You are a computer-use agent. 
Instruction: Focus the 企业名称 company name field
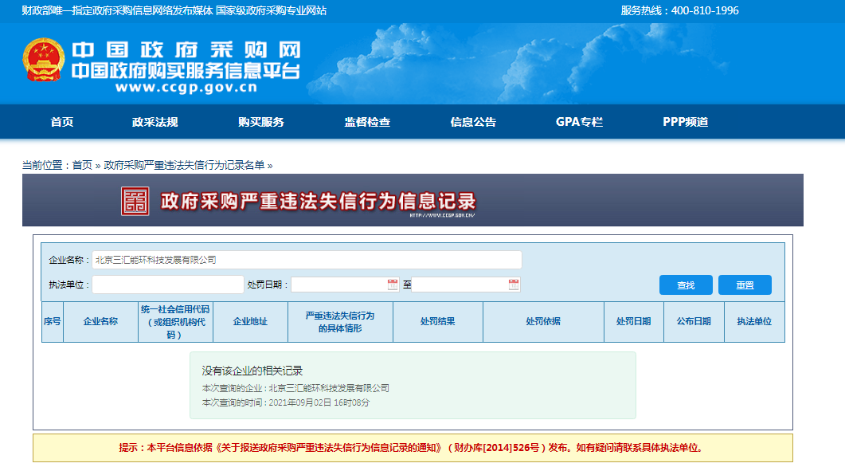click(307, 260)
